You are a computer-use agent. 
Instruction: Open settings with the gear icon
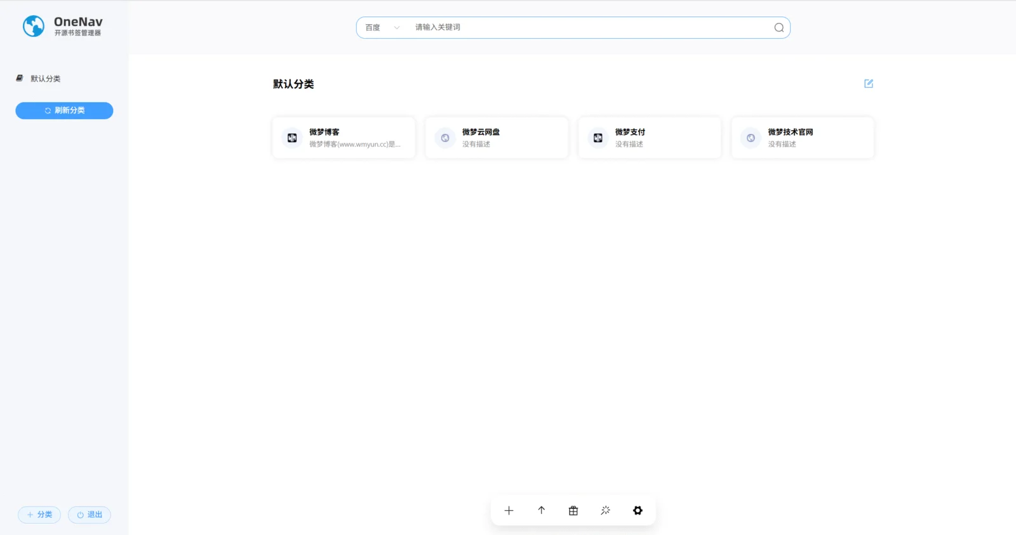pyautogui.click(x=638, y=510)
